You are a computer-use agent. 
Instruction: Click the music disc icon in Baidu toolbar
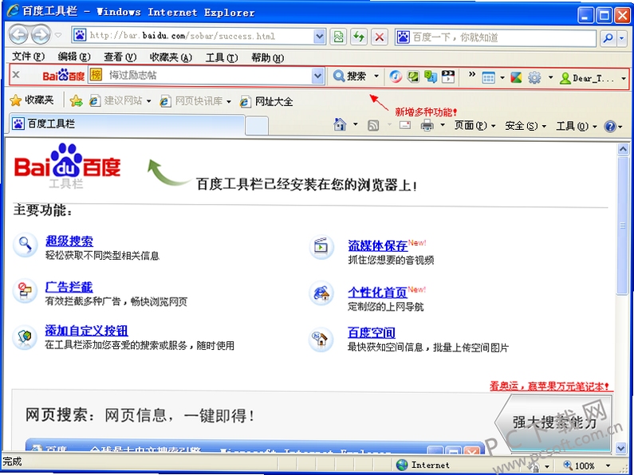pyautogui.click(x=396, y=77)
